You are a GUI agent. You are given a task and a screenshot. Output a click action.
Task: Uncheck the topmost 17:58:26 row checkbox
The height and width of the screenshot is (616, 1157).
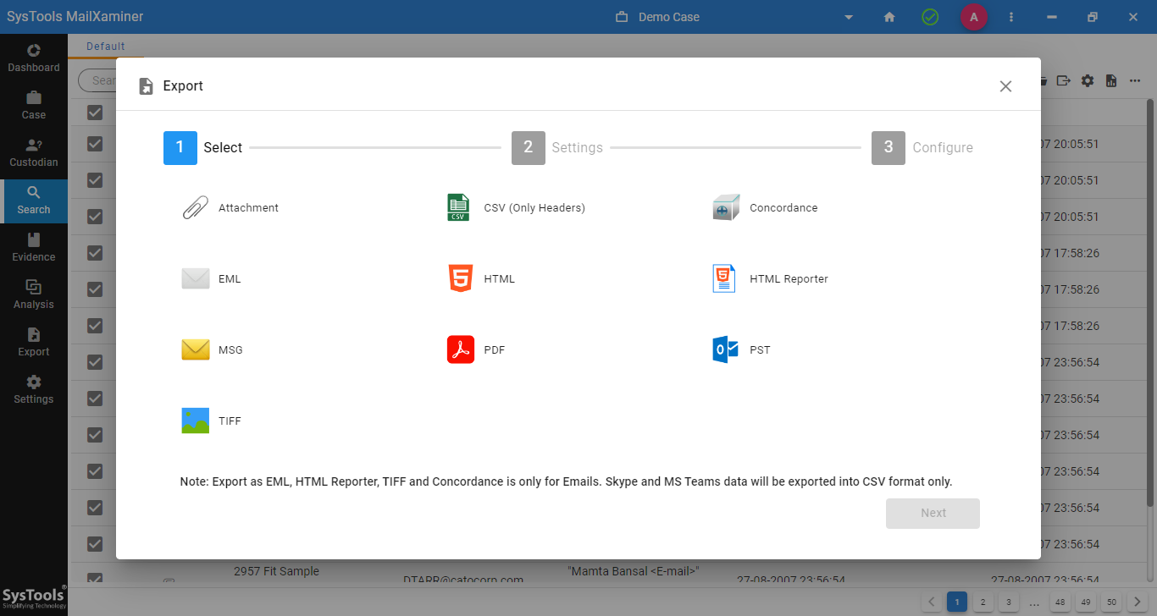click(95, 253)
